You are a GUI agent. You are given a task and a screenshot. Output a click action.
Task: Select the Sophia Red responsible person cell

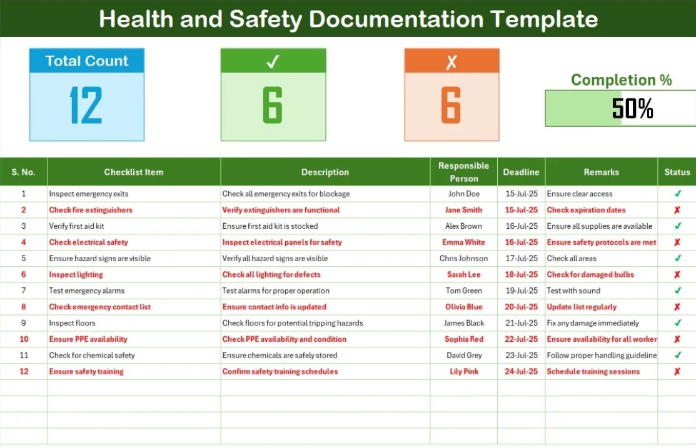(x=464, y=339)
